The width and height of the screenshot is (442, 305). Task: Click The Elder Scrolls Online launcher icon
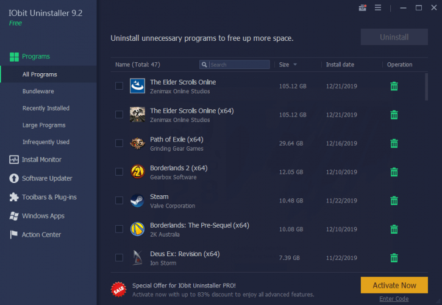click(x=137, y=86)
